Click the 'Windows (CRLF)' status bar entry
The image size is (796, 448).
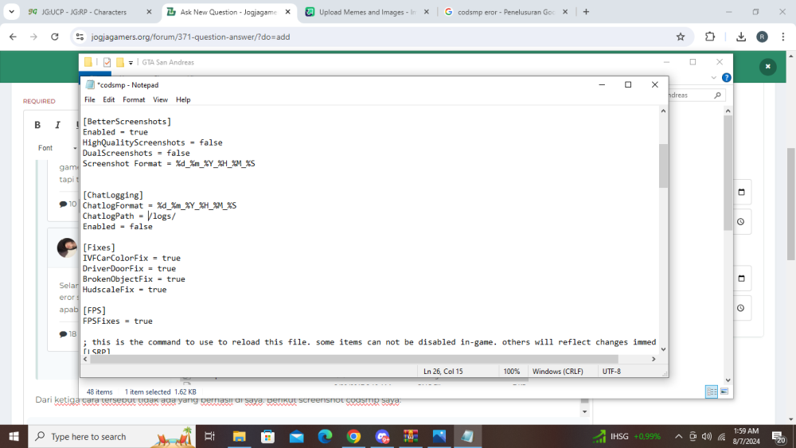click(x=557, y=372)
